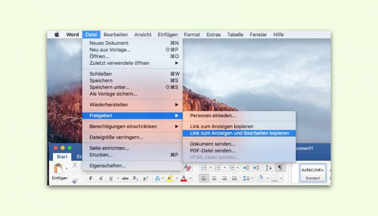Click the line spacing icon

(246, 178)
